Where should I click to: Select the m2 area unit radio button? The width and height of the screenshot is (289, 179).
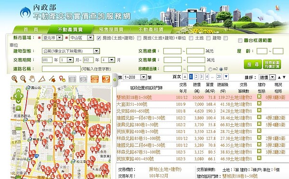pyautogui.click(x=210, y=69)
